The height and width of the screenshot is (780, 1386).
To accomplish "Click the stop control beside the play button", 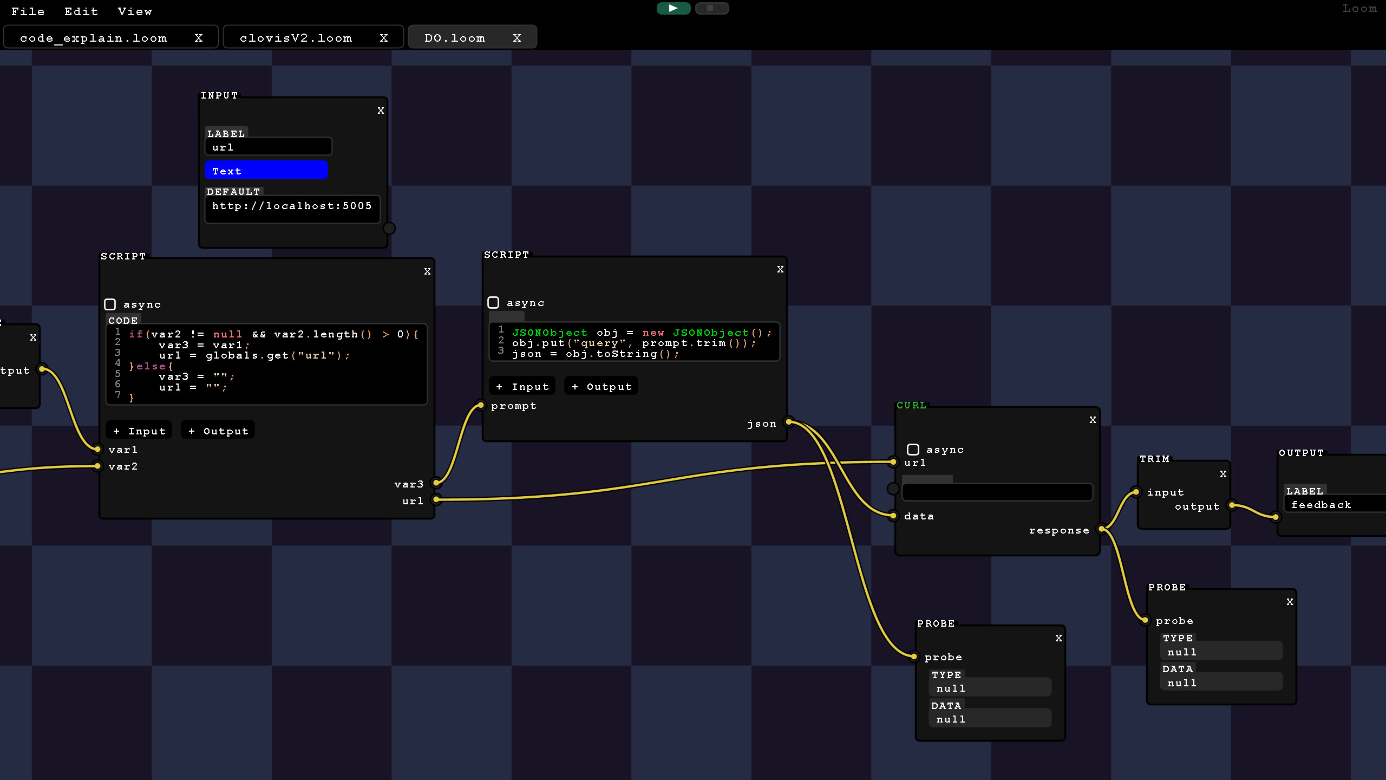I will 711,8.
